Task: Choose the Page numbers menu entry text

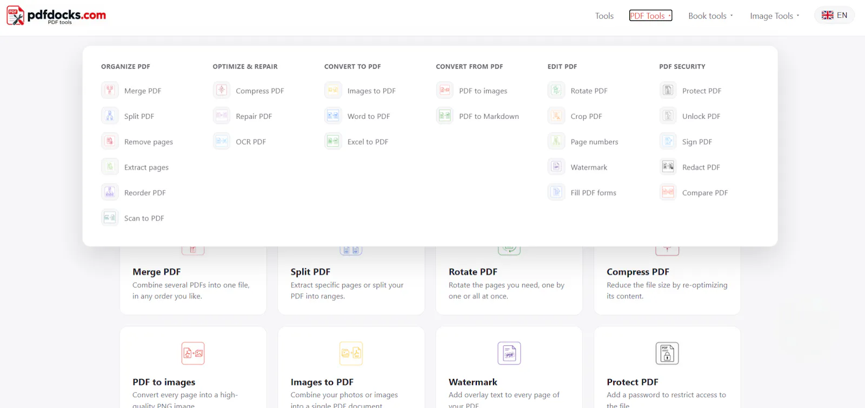Action: (594, 142)
